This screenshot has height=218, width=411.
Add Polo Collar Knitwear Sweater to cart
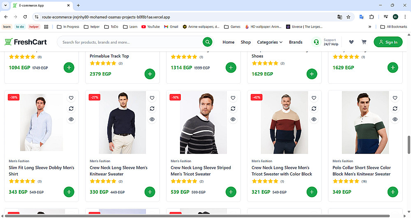point(393,192)
